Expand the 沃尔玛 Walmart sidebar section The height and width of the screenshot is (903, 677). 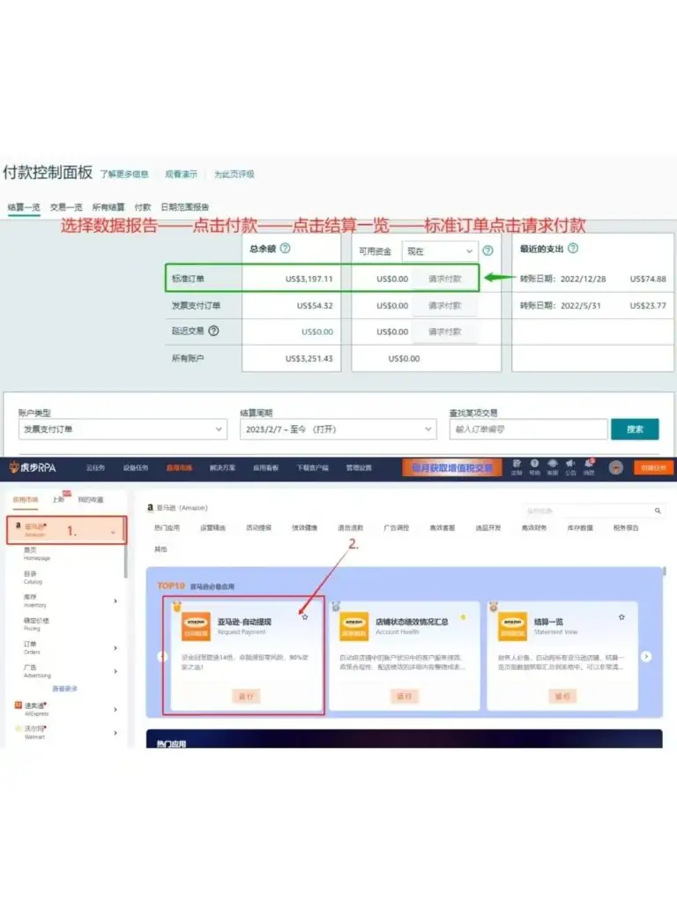[115, 733]
